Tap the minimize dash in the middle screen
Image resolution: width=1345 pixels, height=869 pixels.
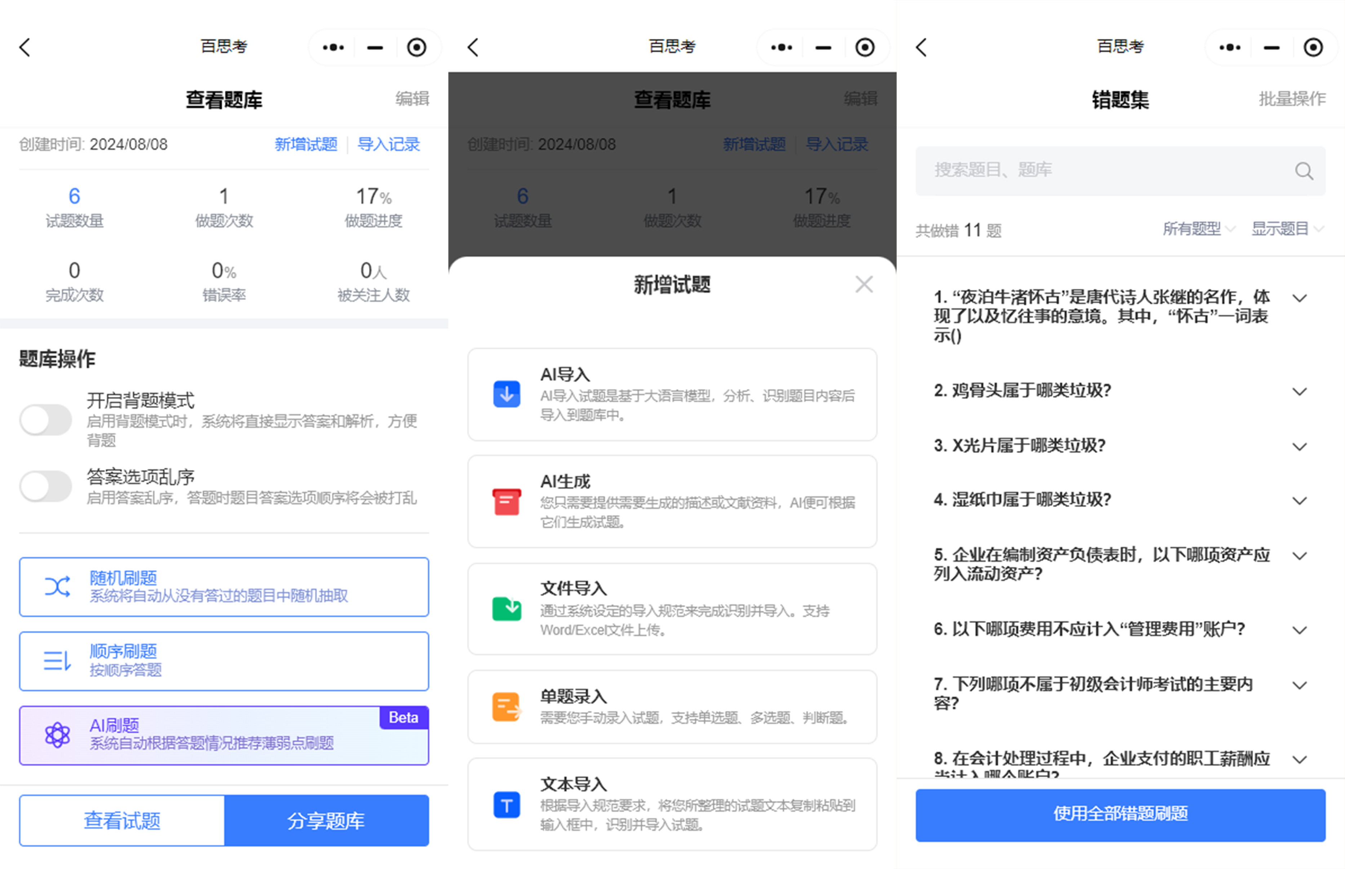pos(823,48)
